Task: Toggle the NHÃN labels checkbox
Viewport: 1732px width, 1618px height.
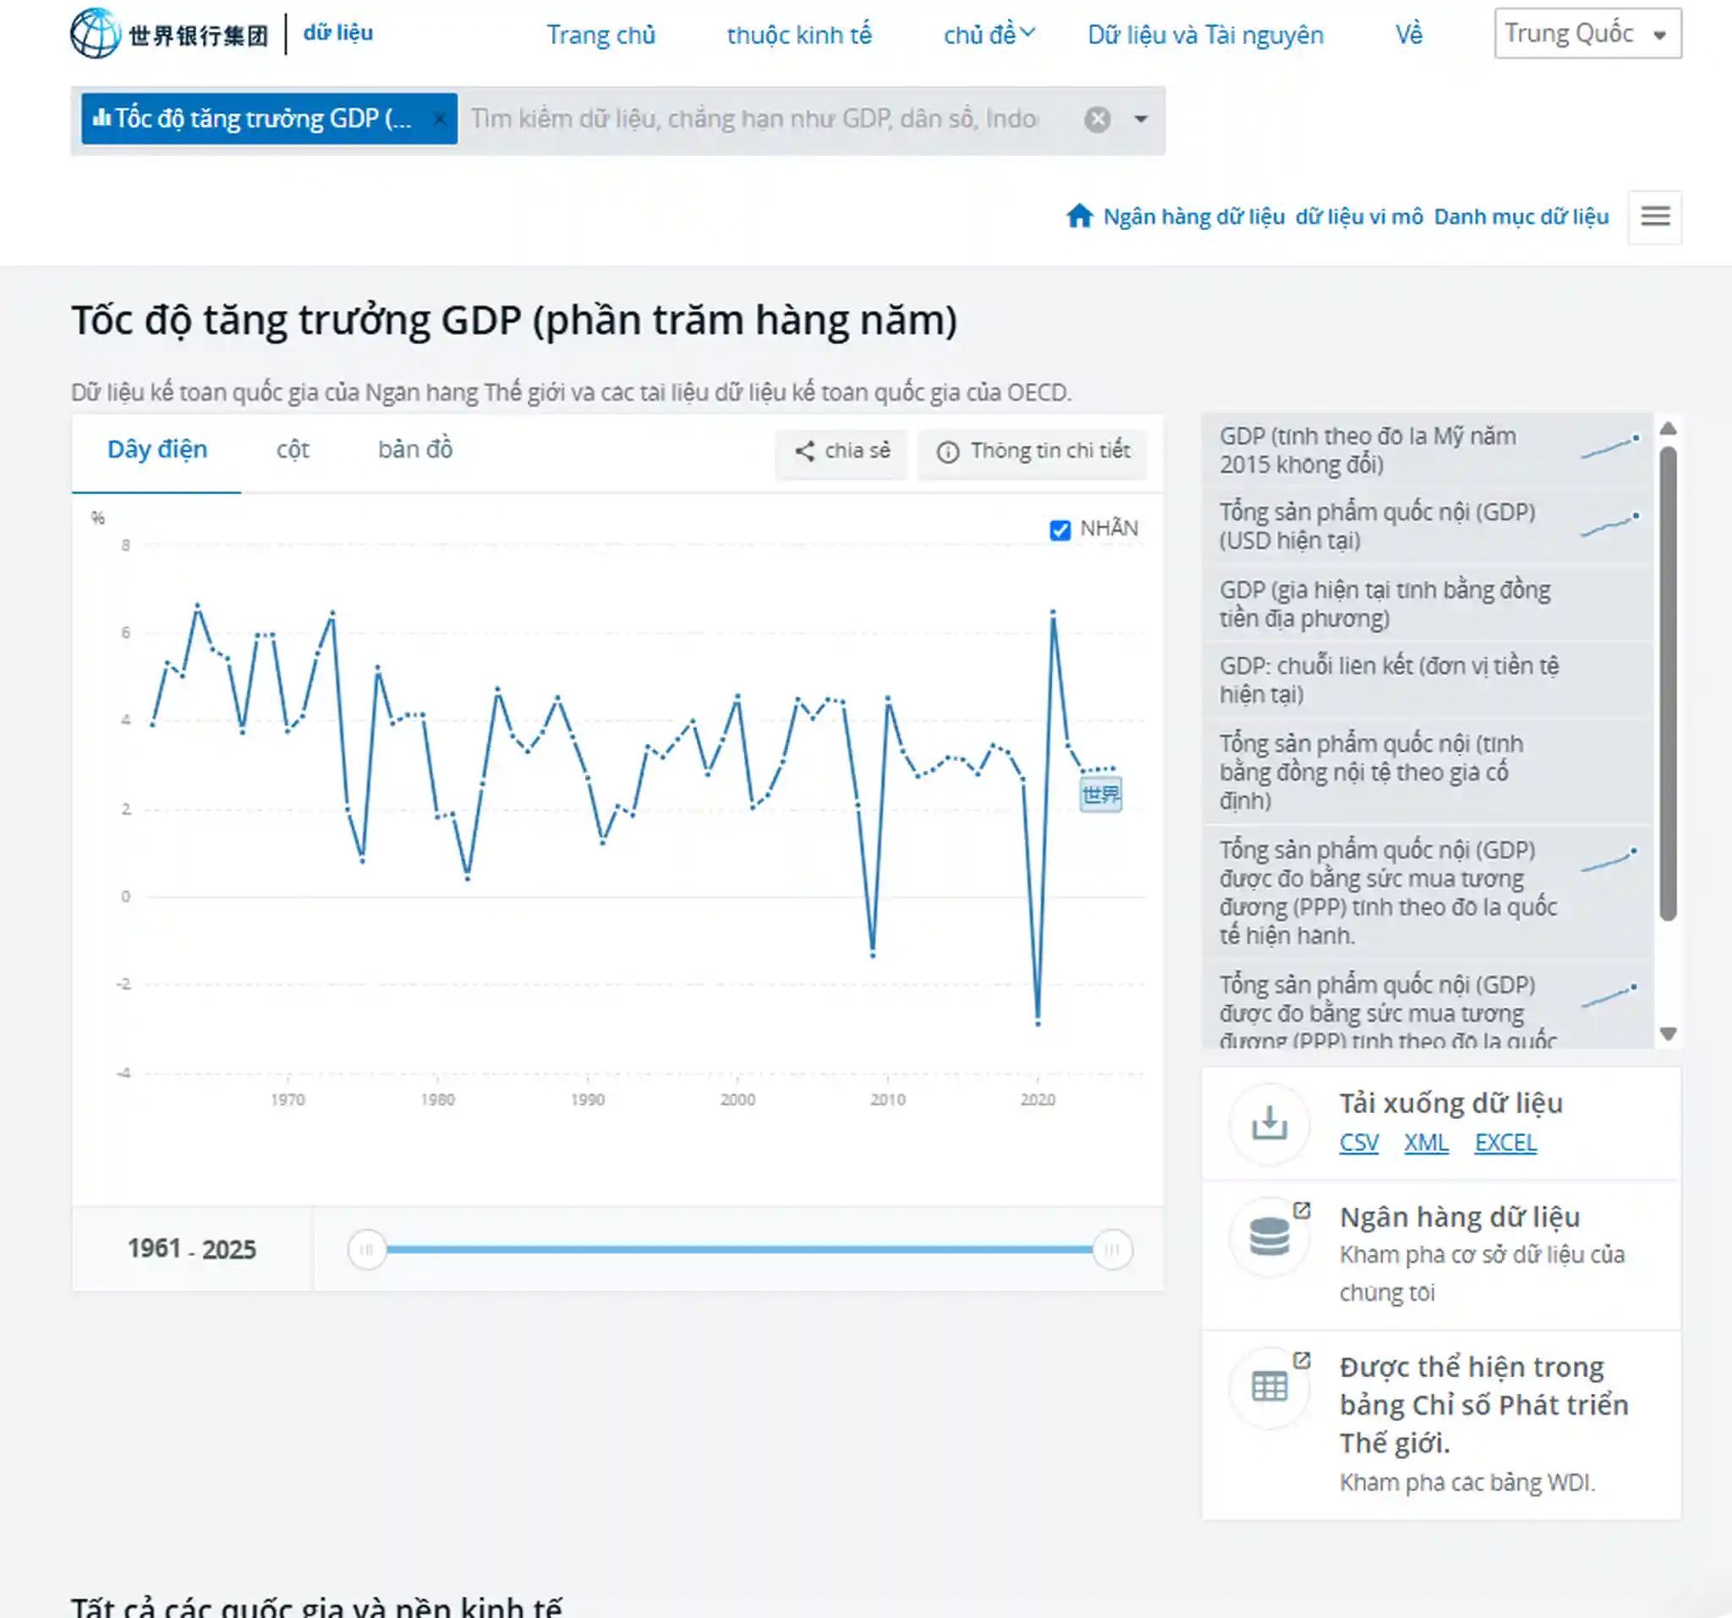Action: coord(1060,529)
